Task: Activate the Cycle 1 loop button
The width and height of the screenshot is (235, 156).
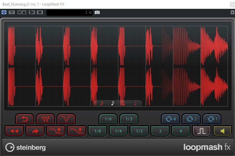Action: point(212,119)
